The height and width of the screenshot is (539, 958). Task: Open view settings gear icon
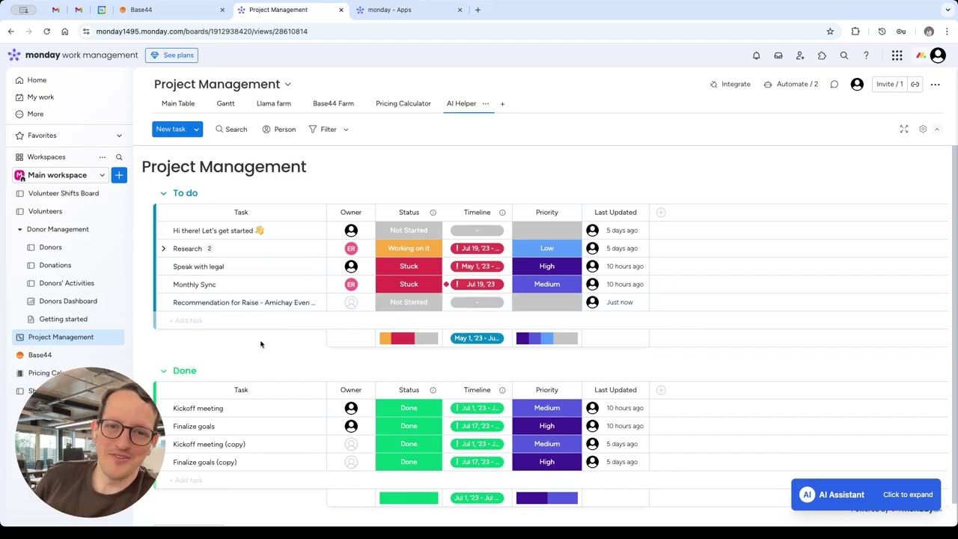pyautogui.click(x=923, y=130)
